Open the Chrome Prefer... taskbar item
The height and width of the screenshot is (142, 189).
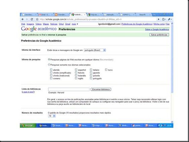click(44, 125)
